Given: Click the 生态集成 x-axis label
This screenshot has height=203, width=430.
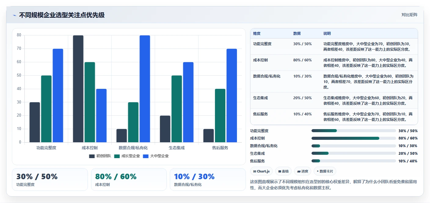Looking at the screenshot, I should [177, 148].
